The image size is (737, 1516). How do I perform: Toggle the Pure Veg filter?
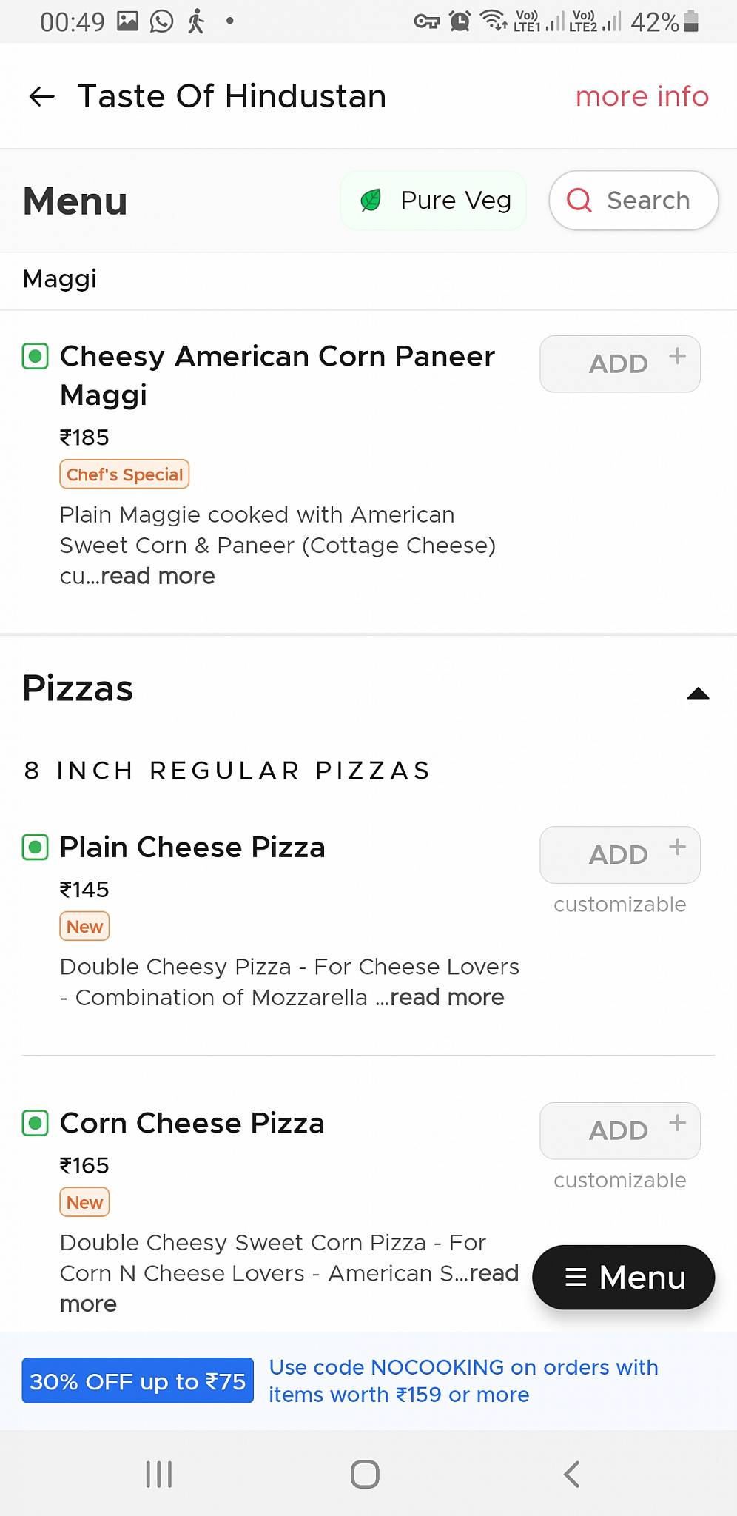[x=434, y=201]
